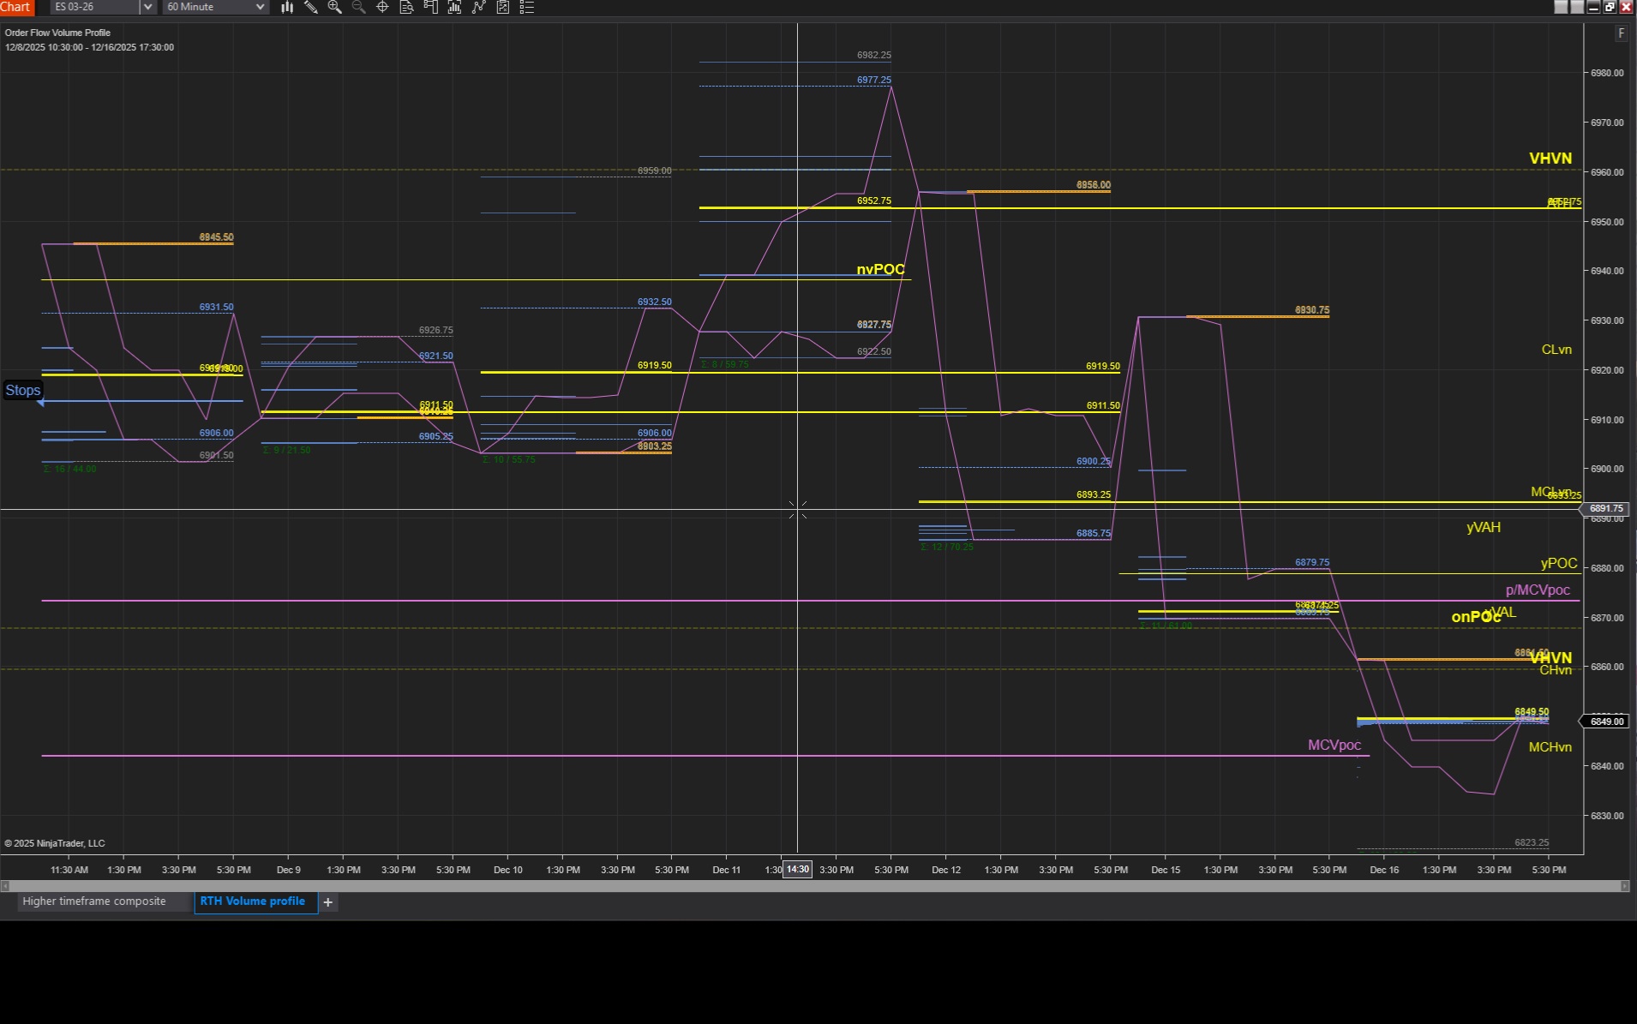The width and height of the screenshot is (1637, 1024).
Task: Open the instrument dropdown arrow beside ES 03-26
Action: point(147,7)
